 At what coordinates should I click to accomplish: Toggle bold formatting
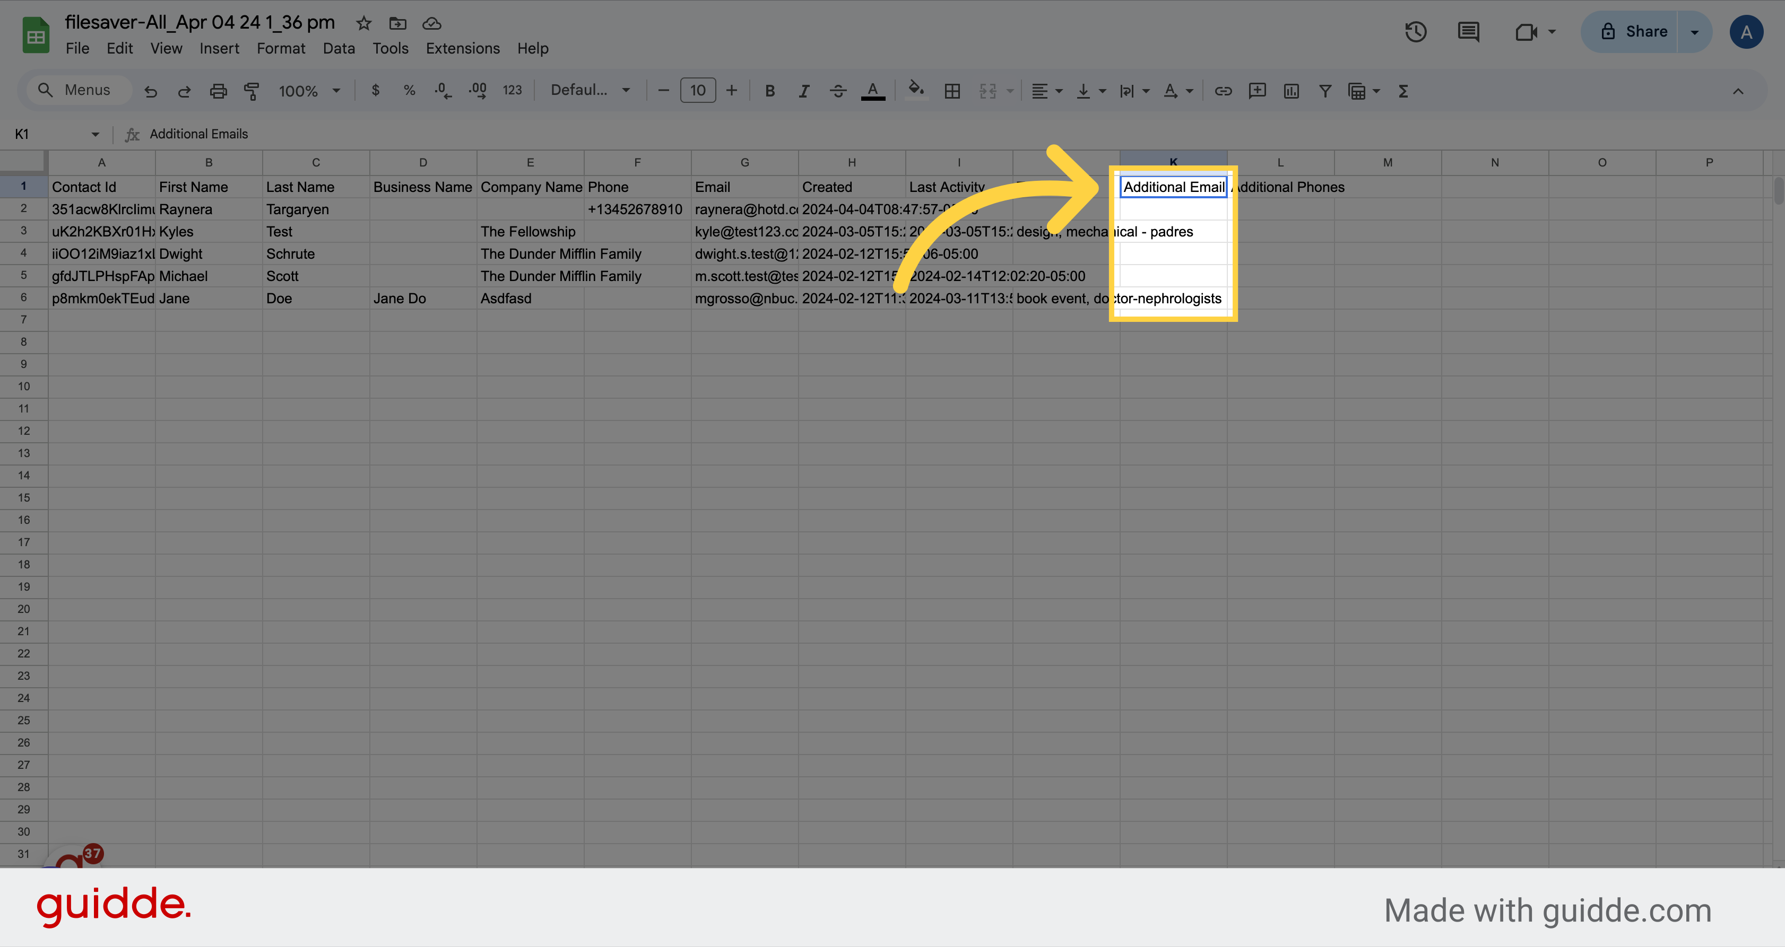(x=770, y=91)
